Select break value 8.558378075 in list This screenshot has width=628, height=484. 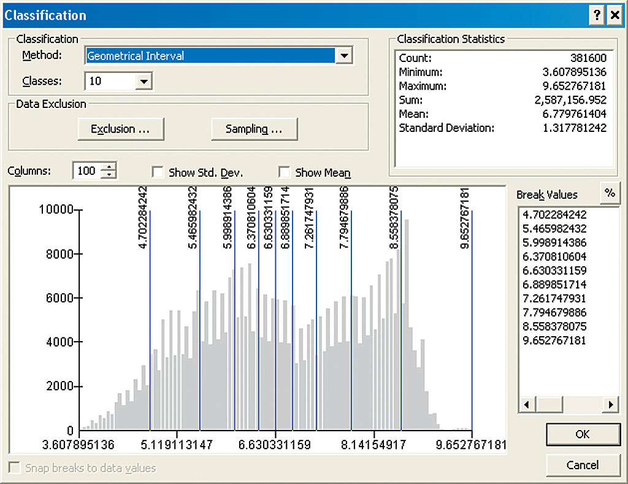554,326
